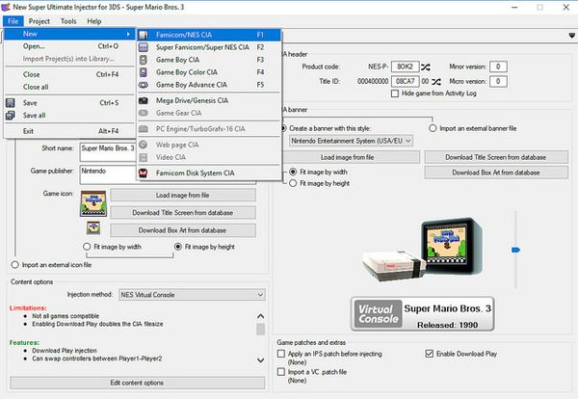Click the Title ID input field
This screenshot has height=399, width=578.
(406, 81)
